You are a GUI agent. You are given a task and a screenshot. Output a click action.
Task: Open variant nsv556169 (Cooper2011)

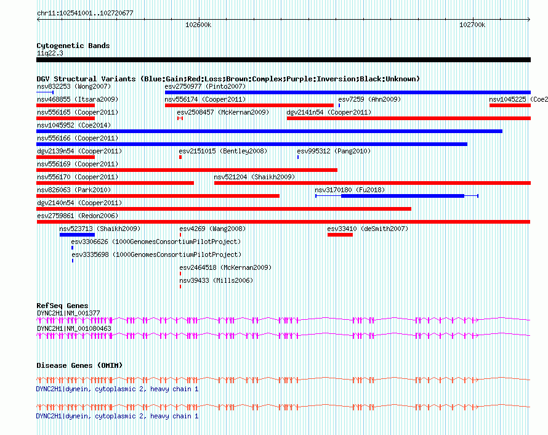click(78, 164)
